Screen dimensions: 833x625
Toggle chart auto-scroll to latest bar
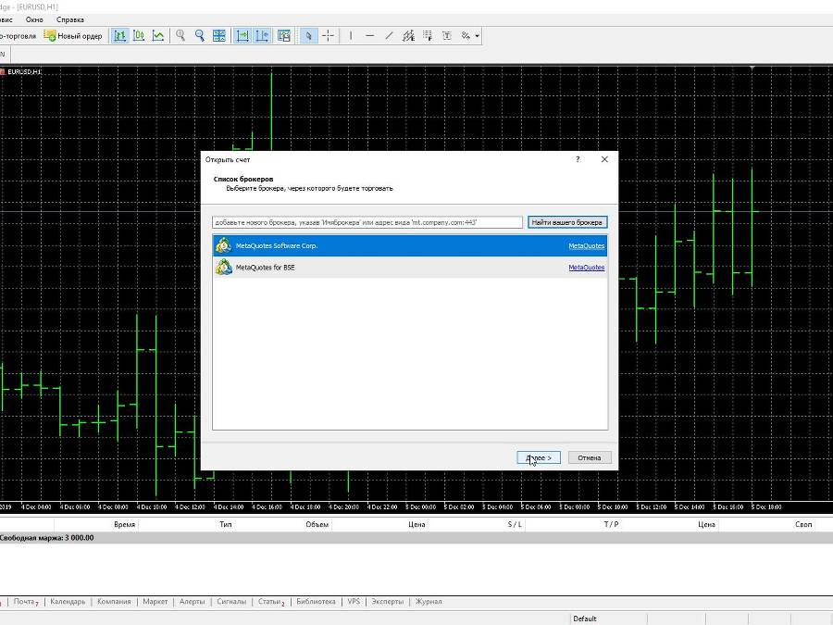[242, 36]
